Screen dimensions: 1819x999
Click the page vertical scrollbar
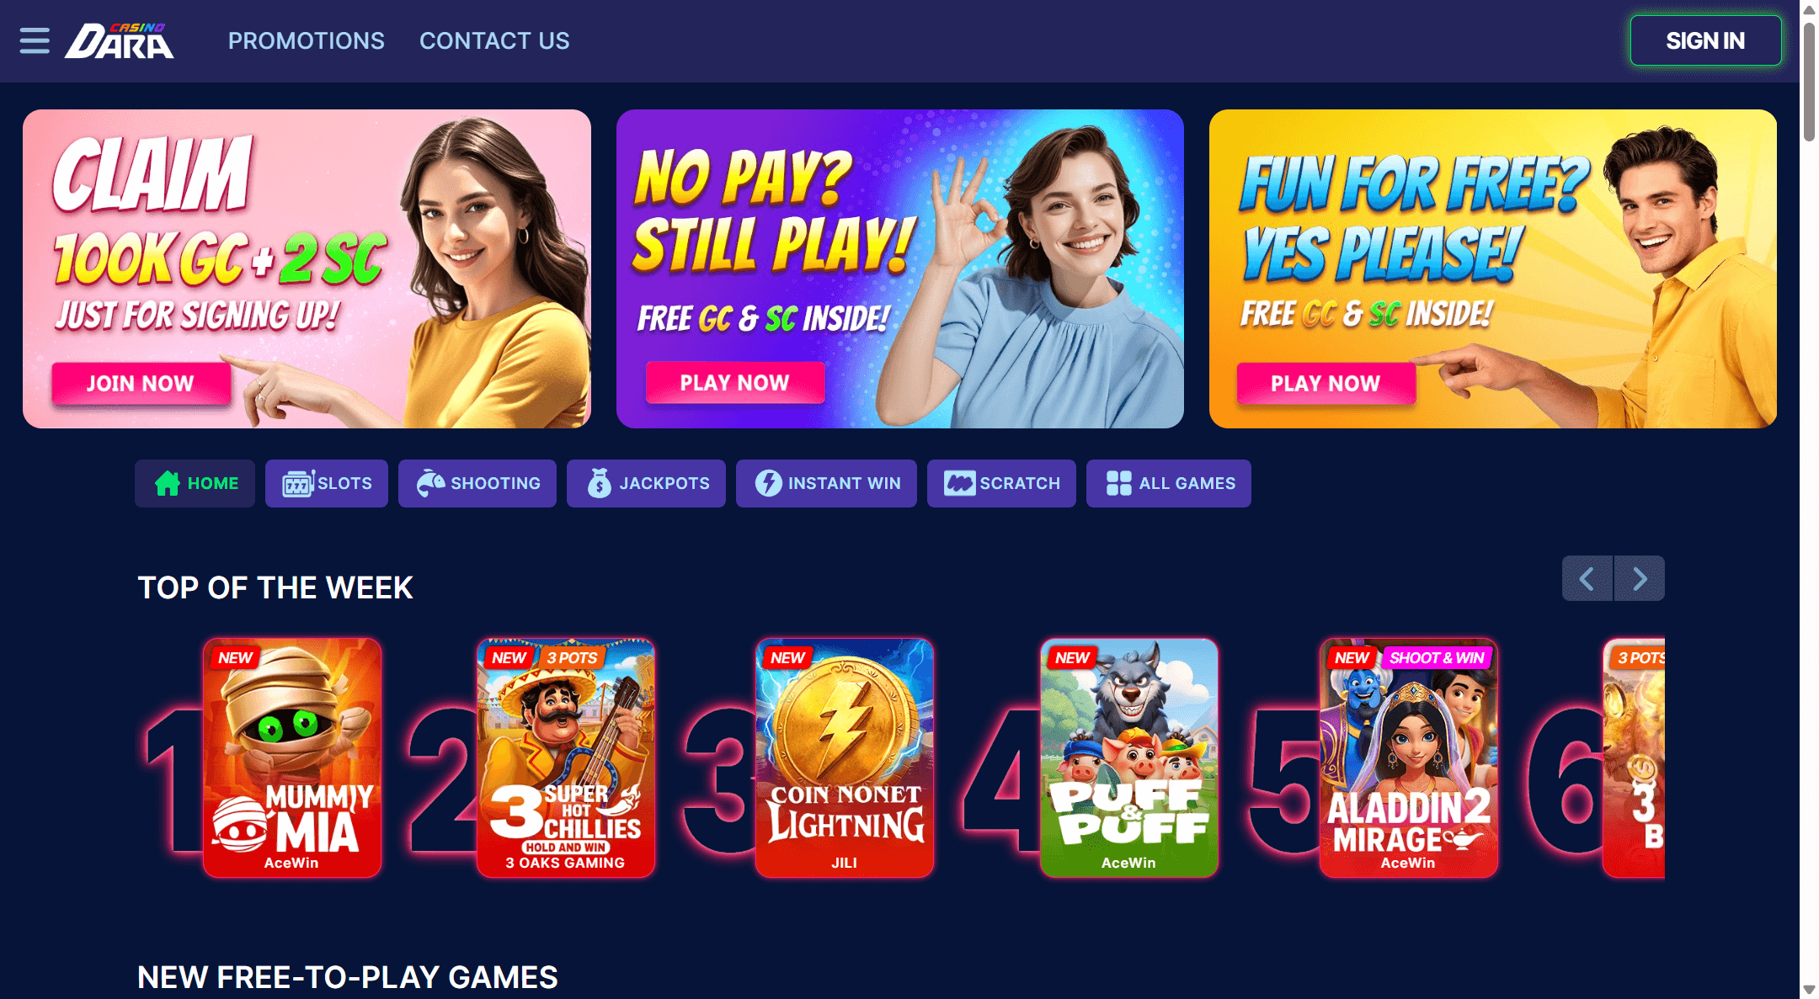[1809, 499]
